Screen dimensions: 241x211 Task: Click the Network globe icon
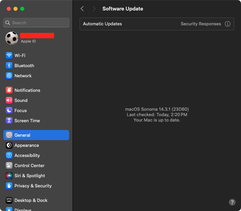[9, 76]
